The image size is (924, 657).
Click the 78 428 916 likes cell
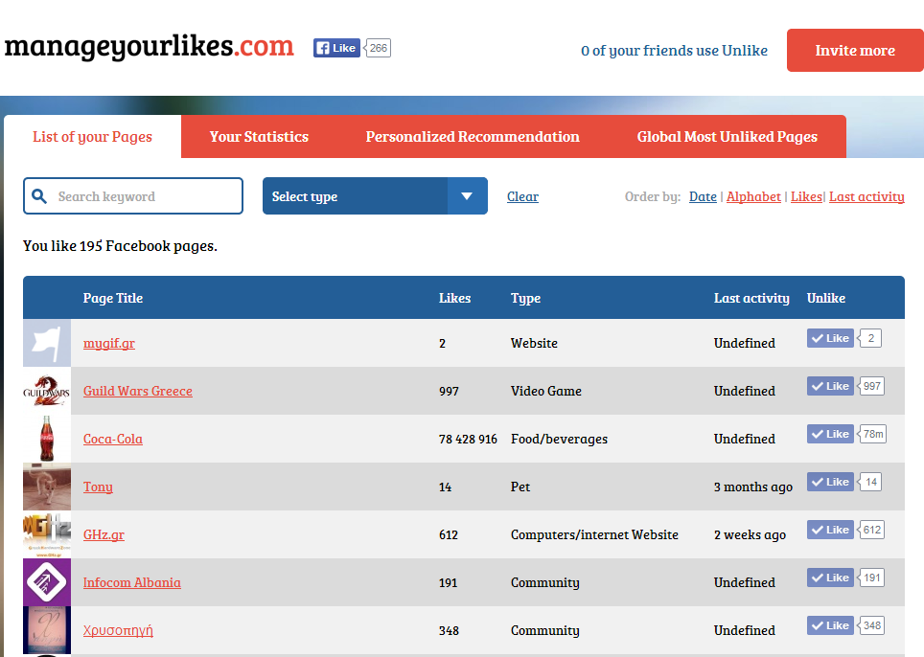point(468,440)
